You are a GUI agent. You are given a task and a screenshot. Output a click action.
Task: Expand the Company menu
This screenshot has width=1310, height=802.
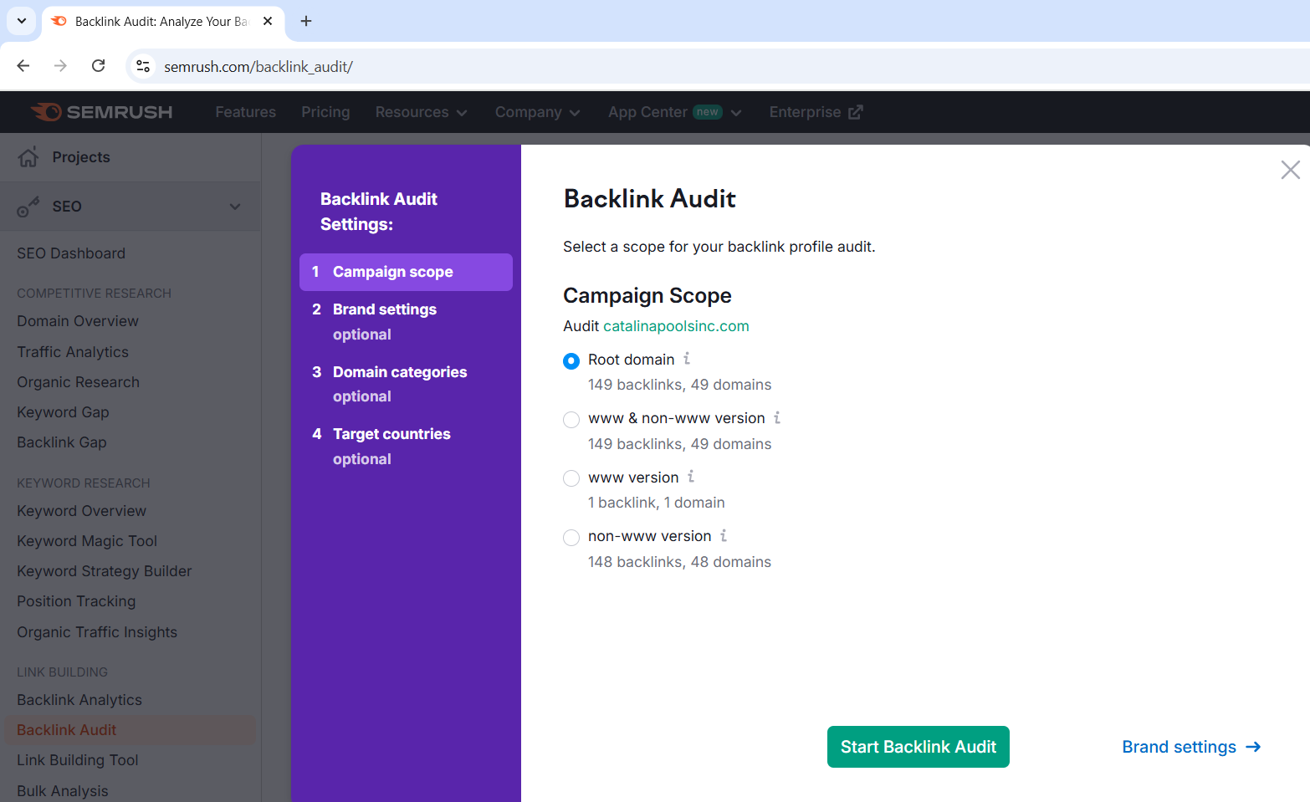[x=537, y=112]
